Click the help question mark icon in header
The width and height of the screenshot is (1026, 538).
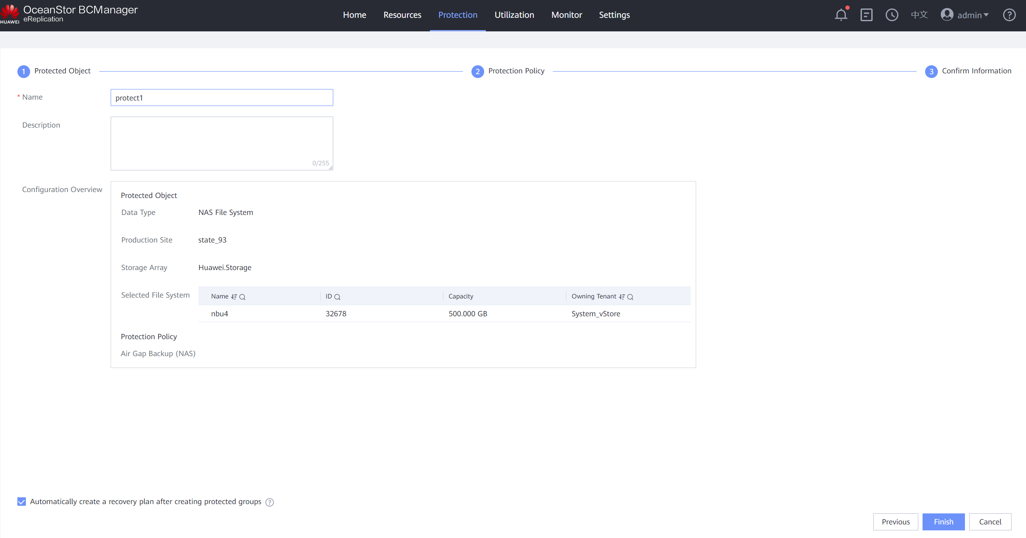click(x=1009, y=15)
